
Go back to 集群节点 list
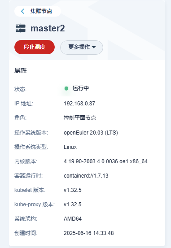(38, 11)
